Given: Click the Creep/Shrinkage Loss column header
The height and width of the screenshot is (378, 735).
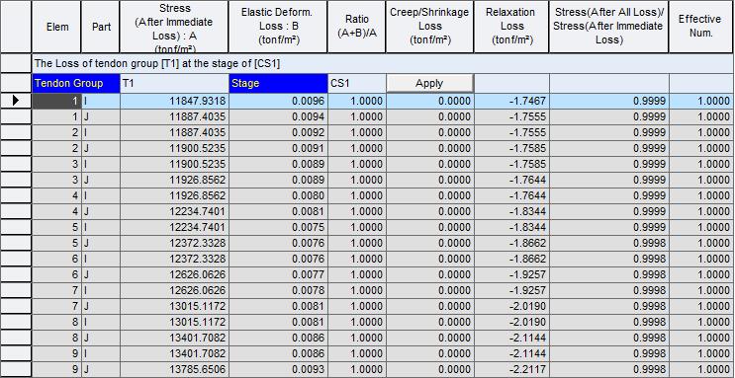Looking at the screenshot, I should pos(429,27).
